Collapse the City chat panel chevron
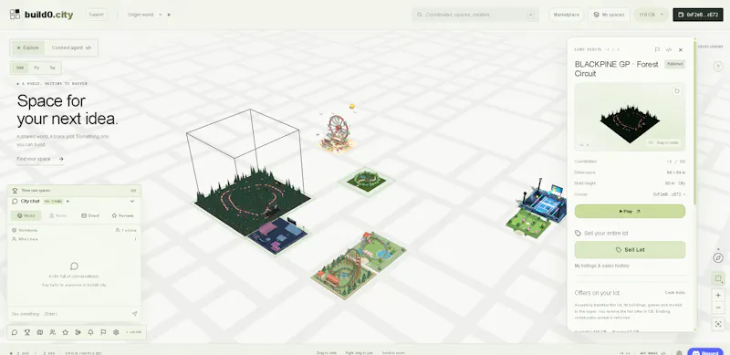The image size is (730, 355). tap(132, 202)
